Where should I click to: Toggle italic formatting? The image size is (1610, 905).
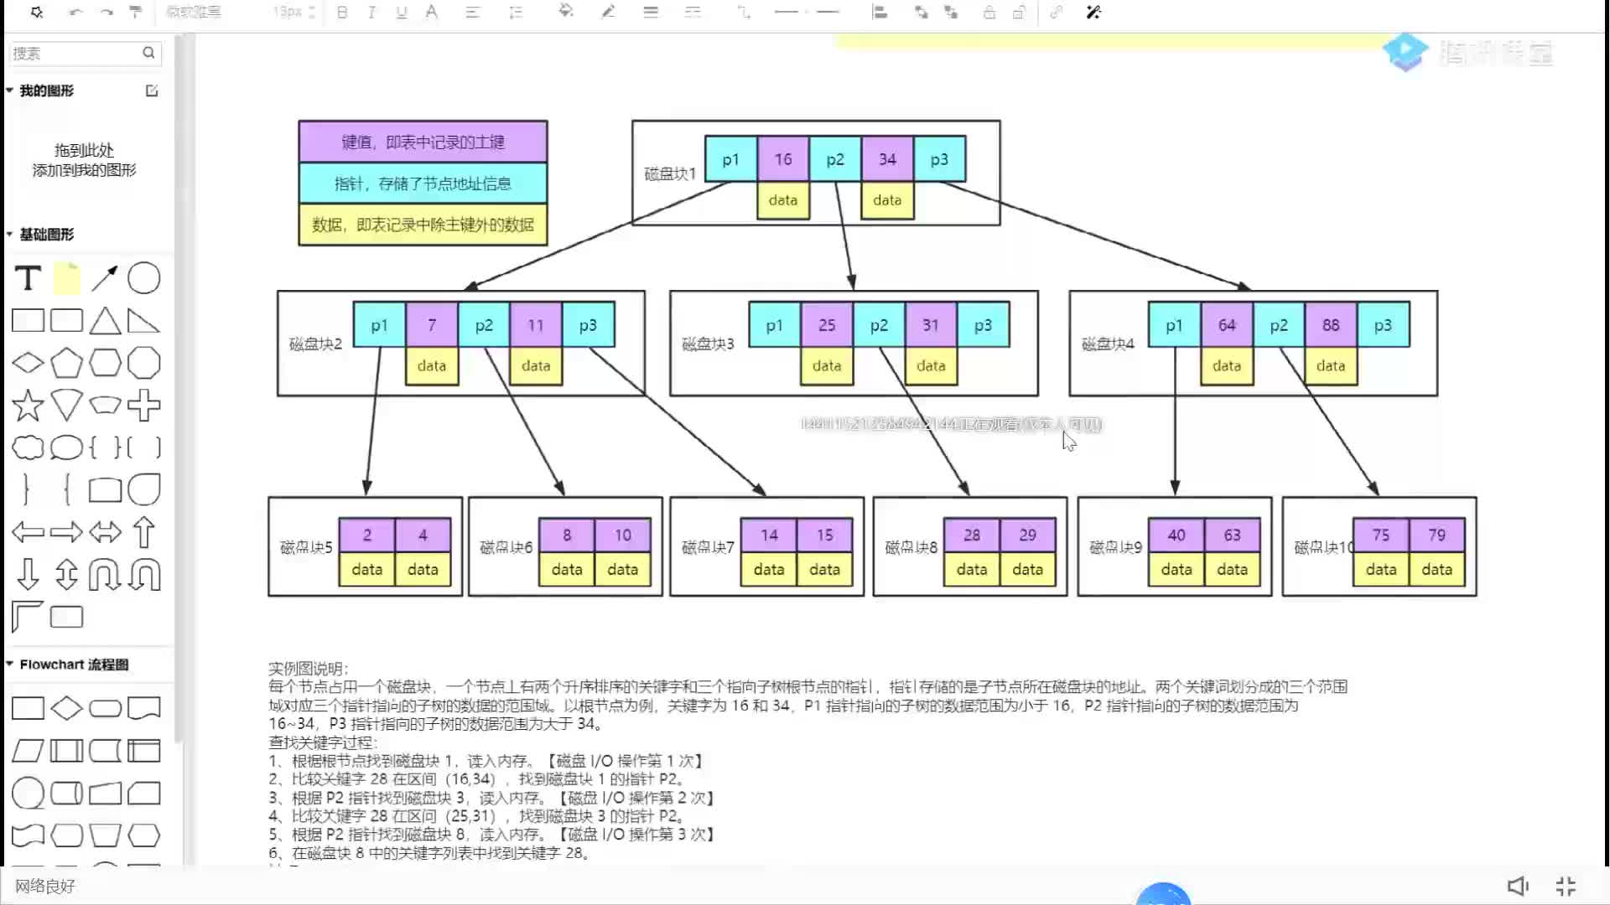point(371,13)
